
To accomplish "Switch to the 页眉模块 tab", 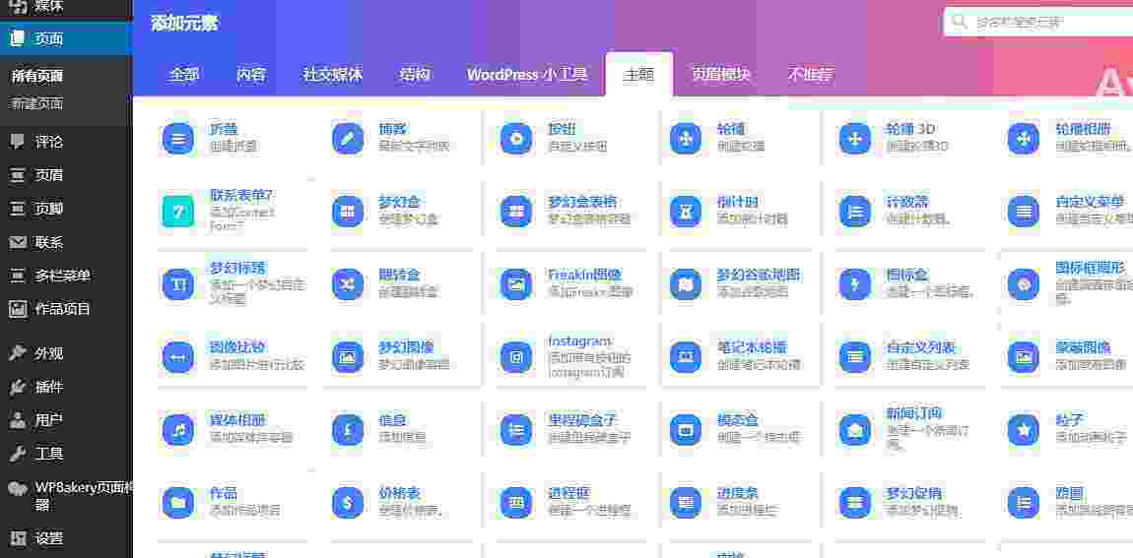I will point(720,75).
